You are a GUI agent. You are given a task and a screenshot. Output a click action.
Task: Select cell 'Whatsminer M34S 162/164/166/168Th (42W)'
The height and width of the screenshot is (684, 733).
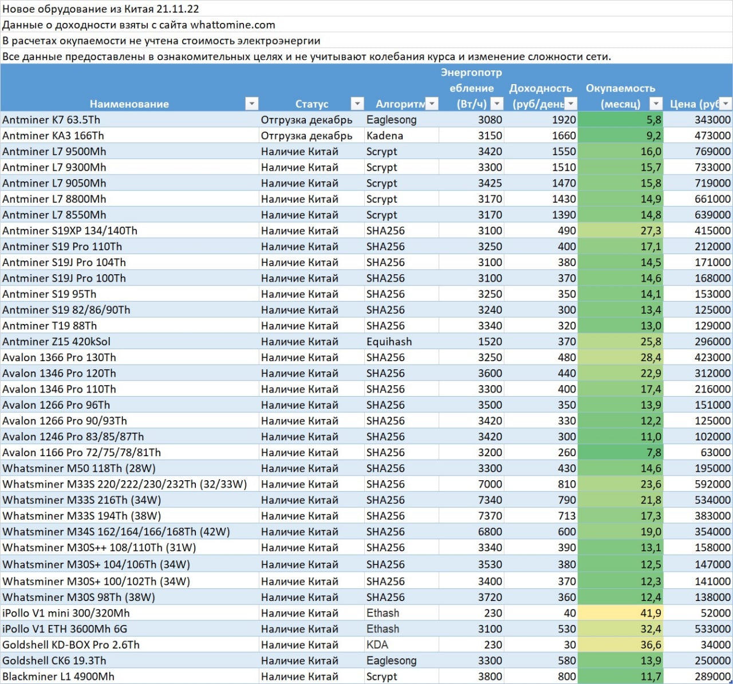[129, 532]
